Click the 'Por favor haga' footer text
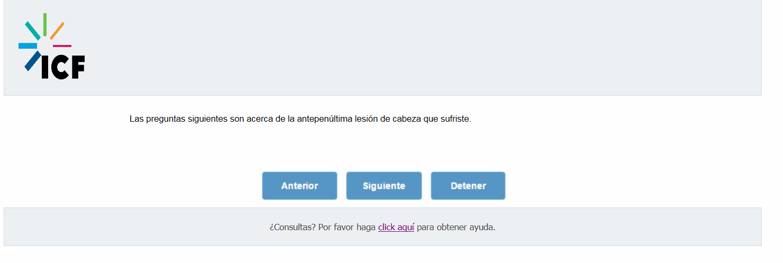This screenshot has width=783, height=263. pos(347,227)
